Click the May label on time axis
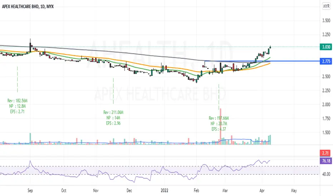Screen dimensions: 333x196 click(x=294, y=191)
